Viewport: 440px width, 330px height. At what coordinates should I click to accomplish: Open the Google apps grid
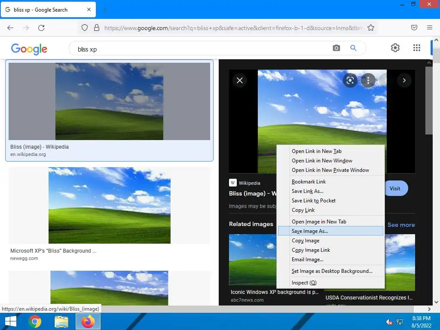(417, 48)
